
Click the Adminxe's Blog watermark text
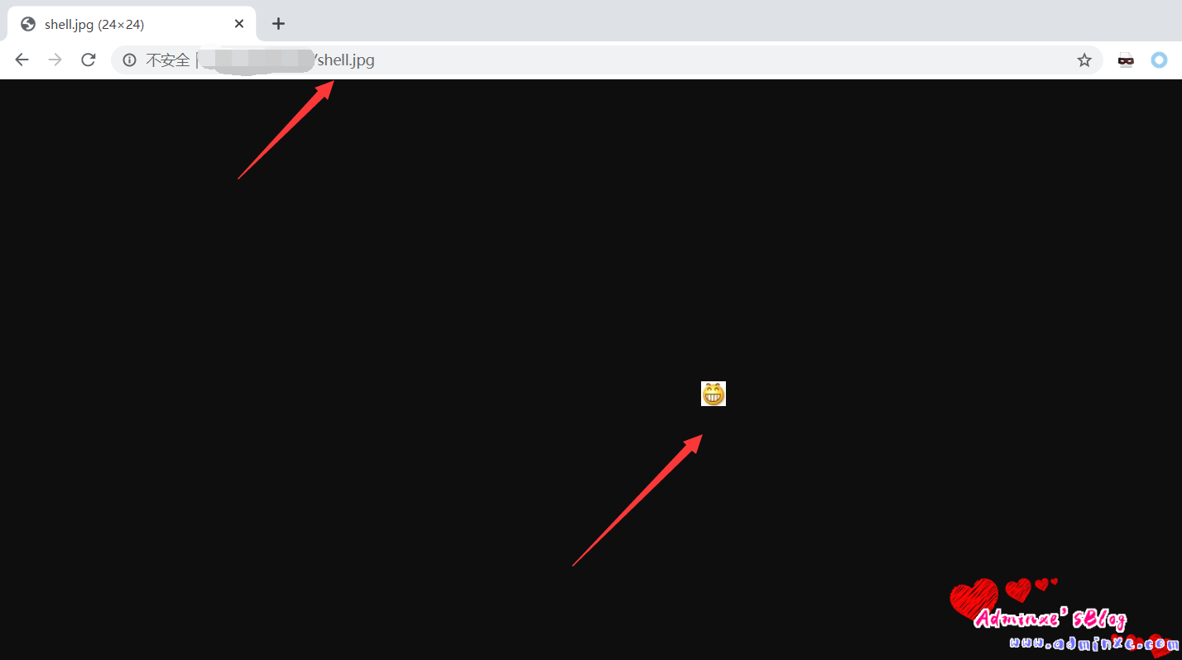[1050, 619]
